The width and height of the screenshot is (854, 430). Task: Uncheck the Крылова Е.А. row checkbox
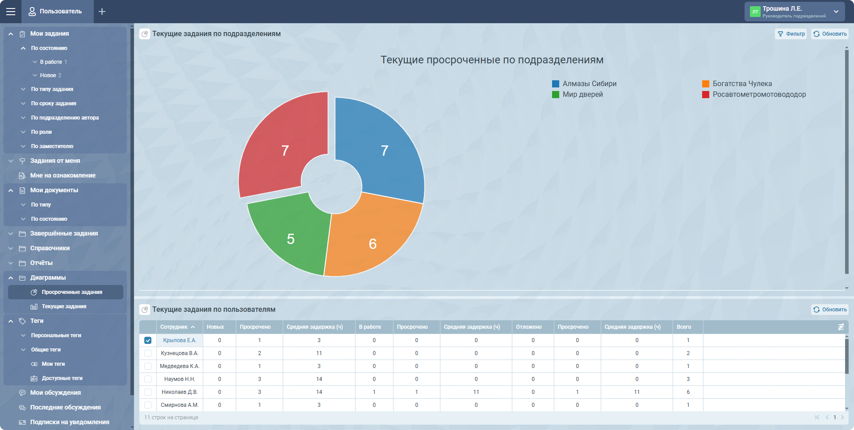(x=148, y=340)
